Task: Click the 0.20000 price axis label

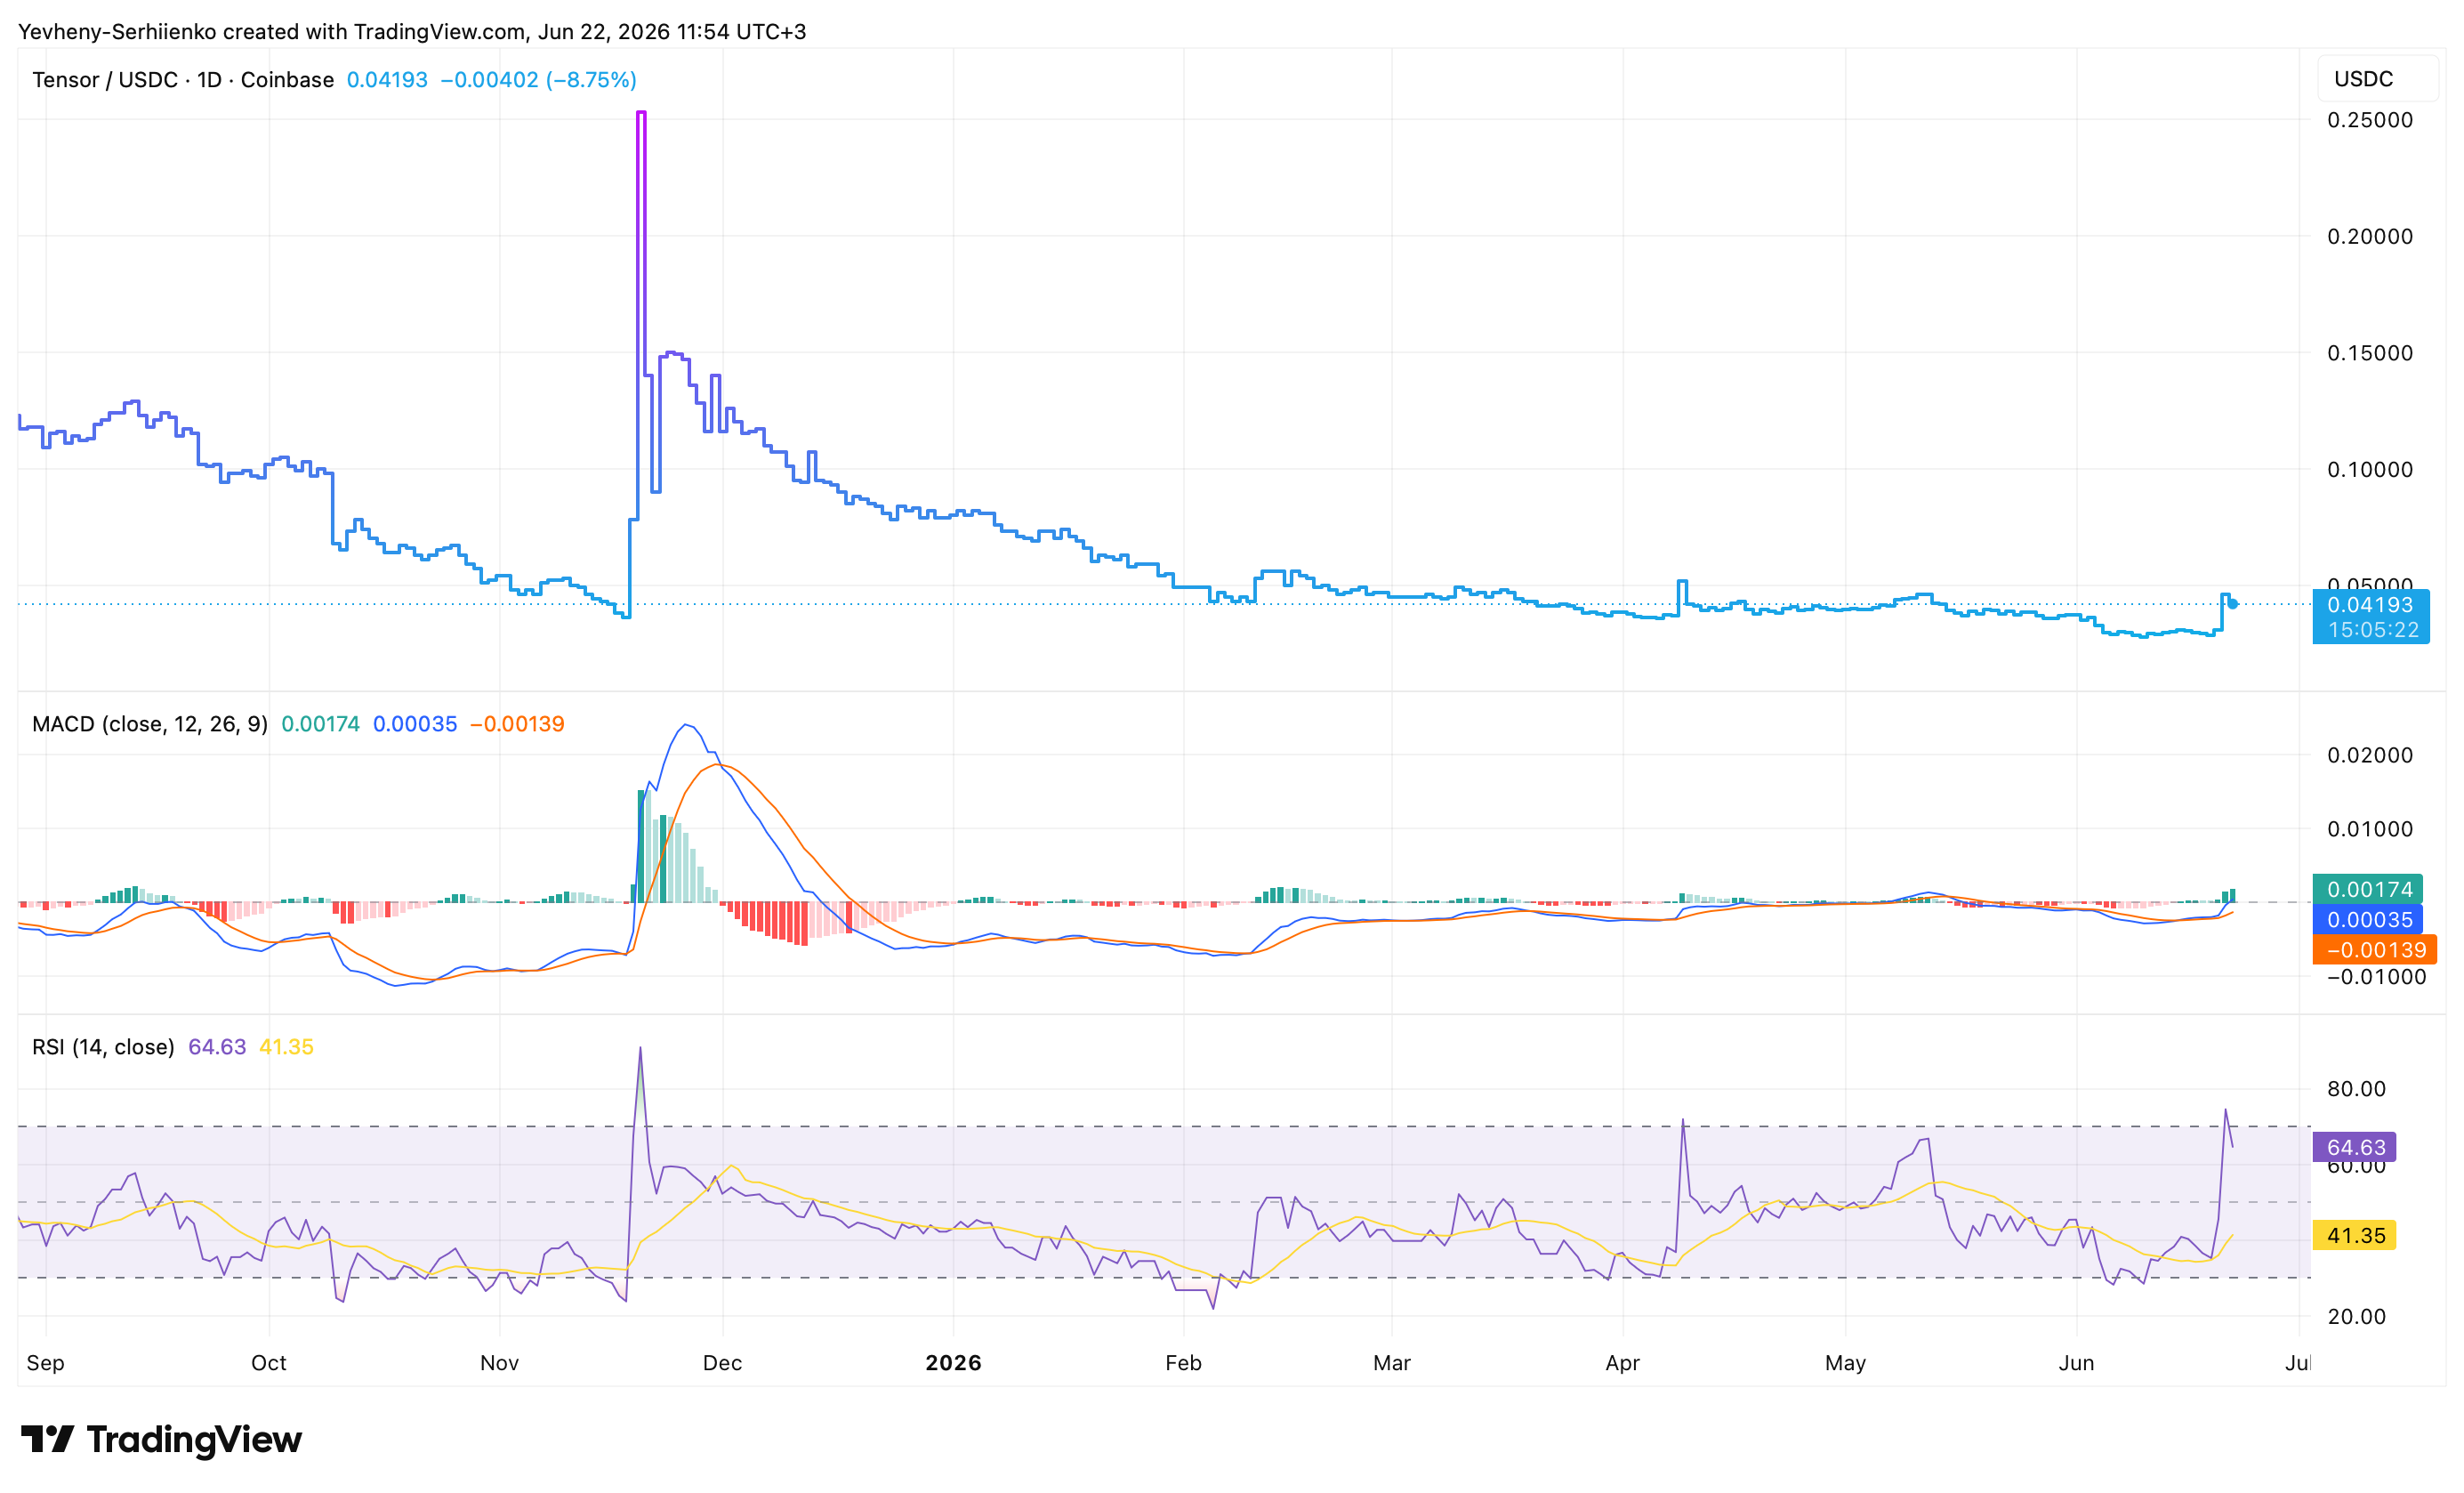Action: (x=2369, y=236)
